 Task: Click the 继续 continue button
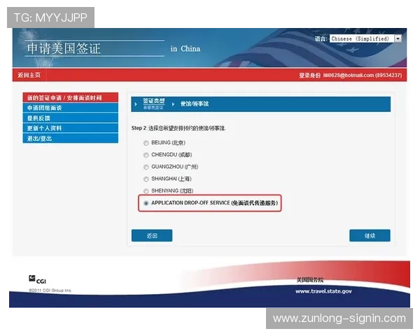coord(370,235)
